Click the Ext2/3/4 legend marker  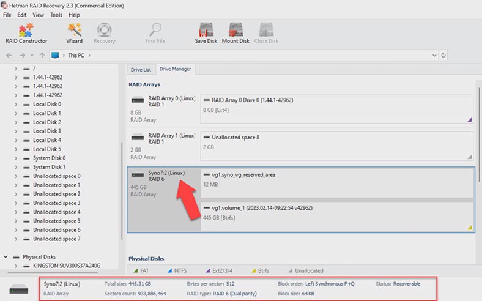[x=208, y=270]
